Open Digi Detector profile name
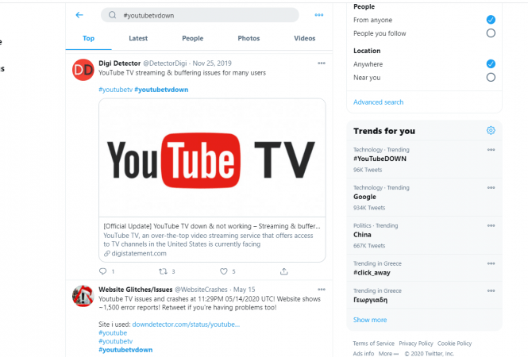Image resolution: width=528 pixels, height=357 pixels. 120,63
